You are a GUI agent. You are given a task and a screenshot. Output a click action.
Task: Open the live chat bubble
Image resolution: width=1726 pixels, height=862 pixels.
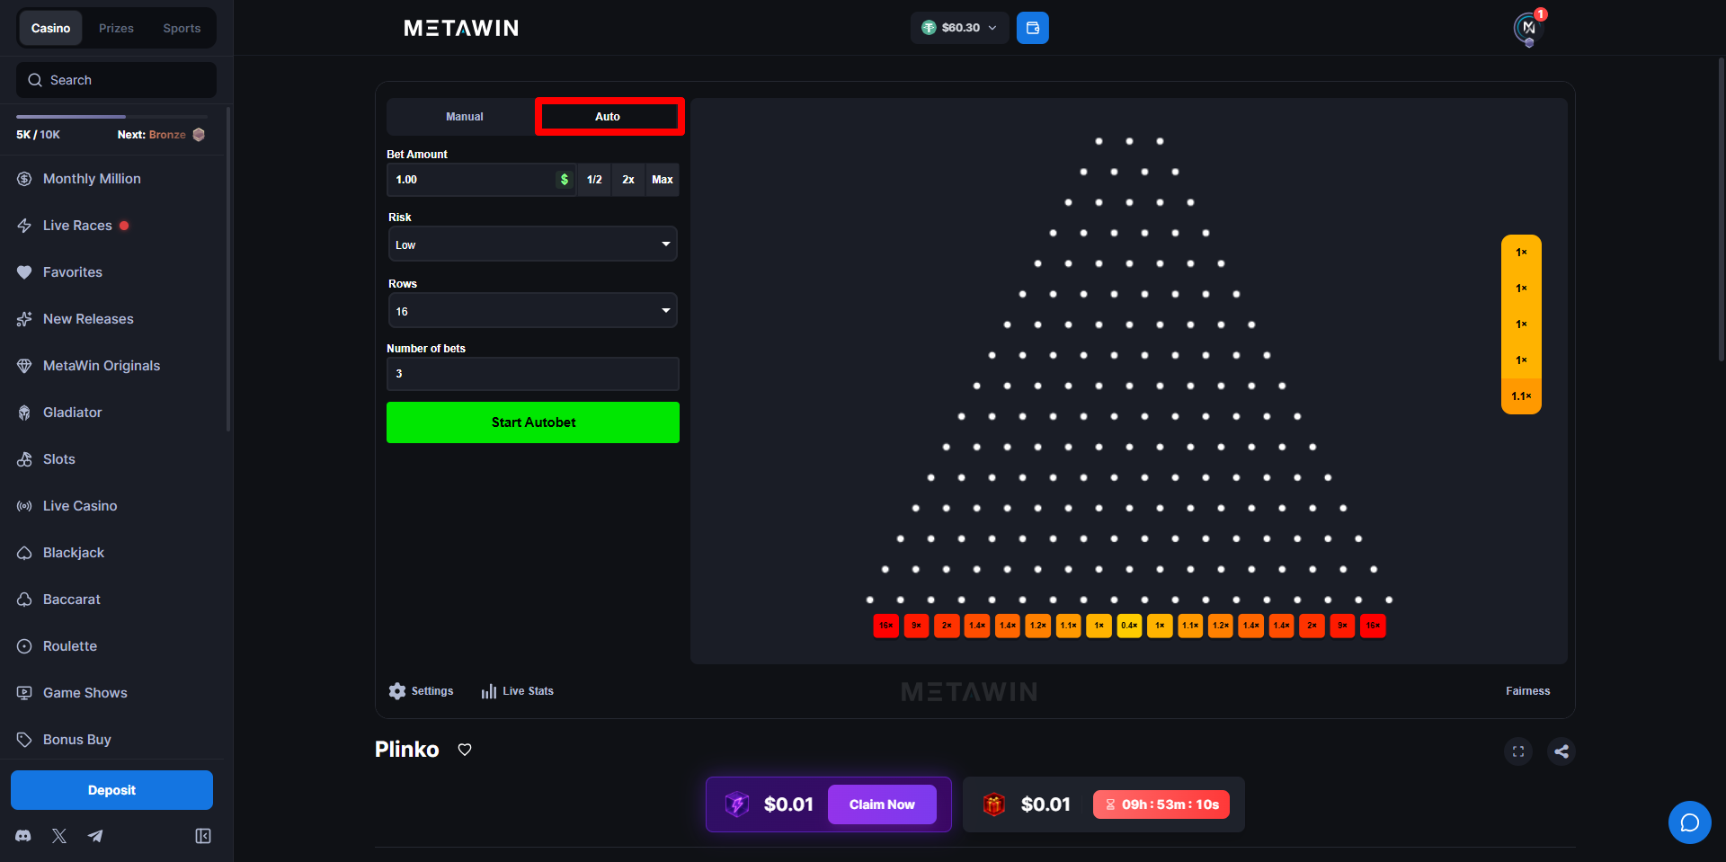pyautogui.click(x=1690, y=822)
